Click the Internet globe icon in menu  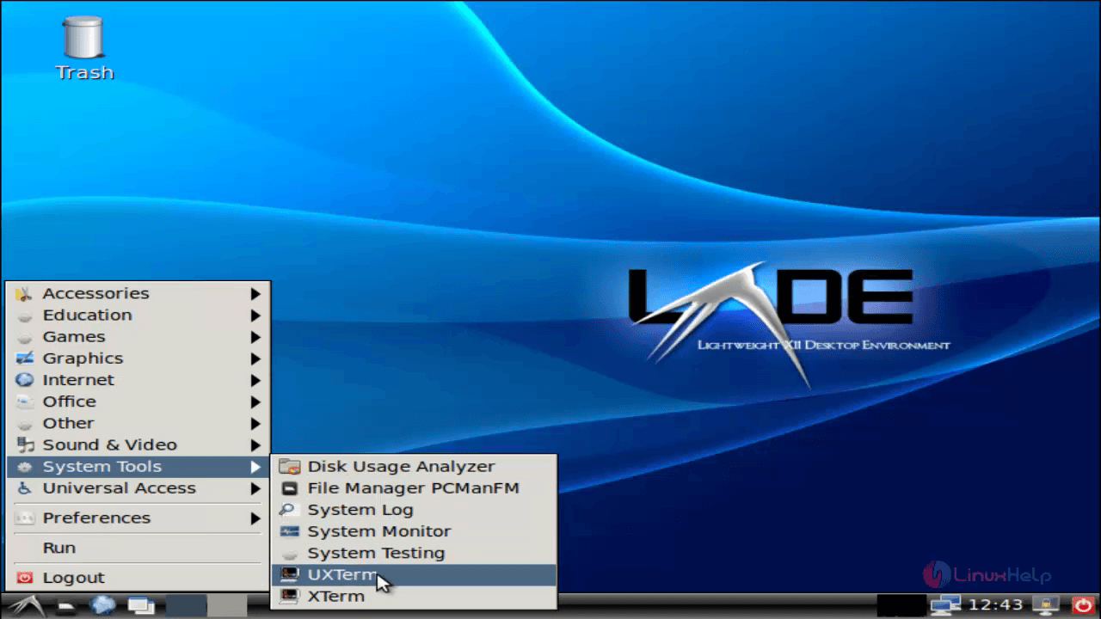25,380
